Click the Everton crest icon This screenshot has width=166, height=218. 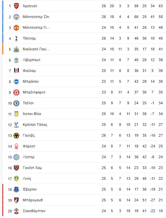16,189
